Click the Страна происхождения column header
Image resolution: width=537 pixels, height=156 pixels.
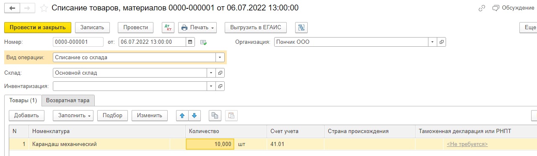[370, 131]
